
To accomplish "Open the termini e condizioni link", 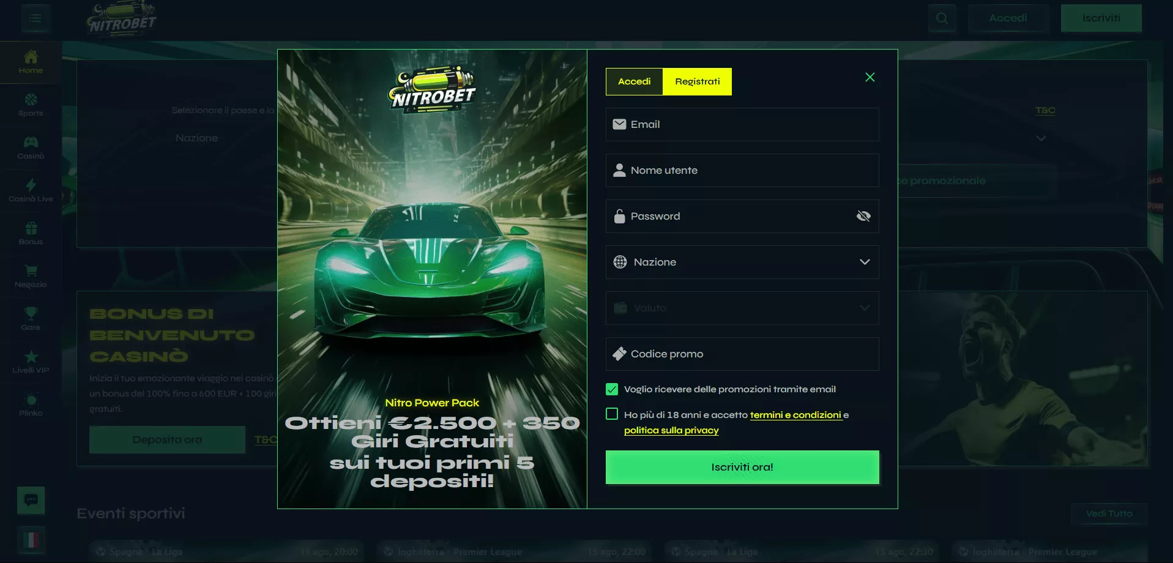I will pos(795,415).
